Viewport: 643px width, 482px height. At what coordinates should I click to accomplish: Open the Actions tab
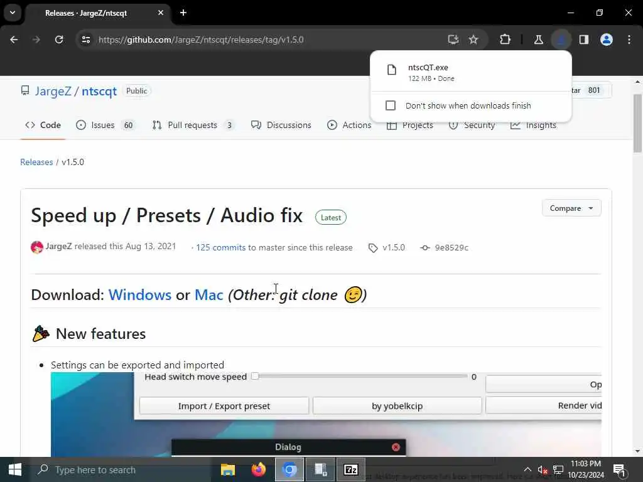pos(349,125)
